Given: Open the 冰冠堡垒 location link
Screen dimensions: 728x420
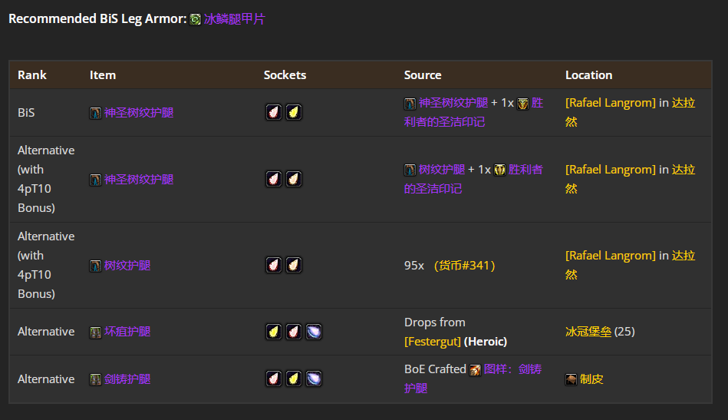Looking at the screenshot, I should tap(588, 332).
